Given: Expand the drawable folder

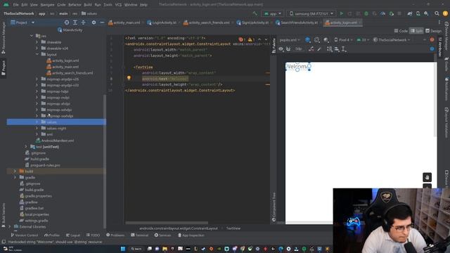Looking at the screenshot, I should point(37,42).
